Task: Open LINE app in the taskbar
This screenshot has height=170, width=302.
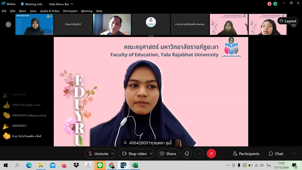Action: [x=100, y=165]
